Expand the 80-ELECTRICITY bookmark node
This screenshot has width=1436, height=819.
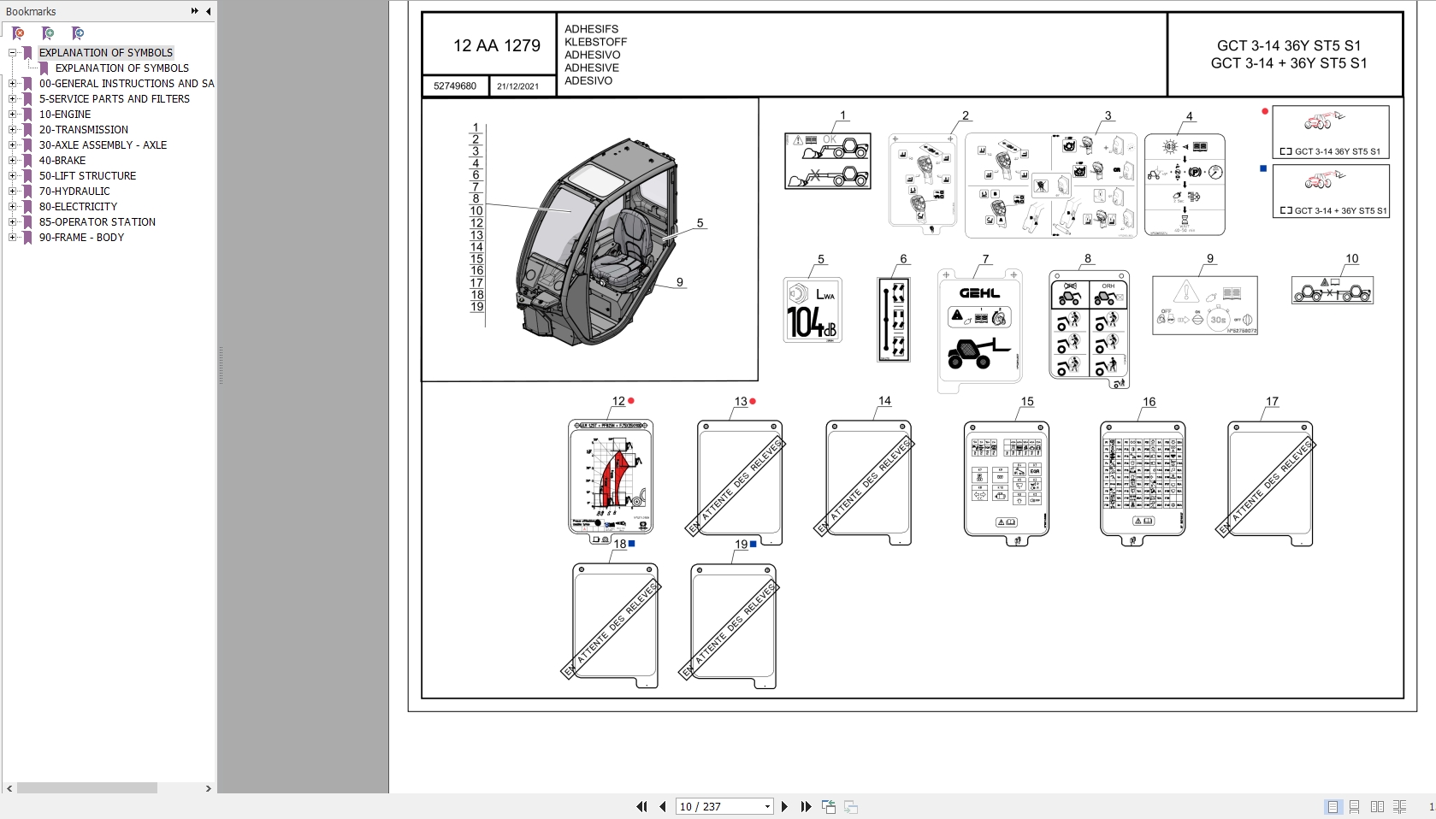pyautogui.click(x=13, y=206)
